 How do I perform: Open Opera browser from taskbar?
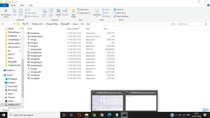[79, 115]
